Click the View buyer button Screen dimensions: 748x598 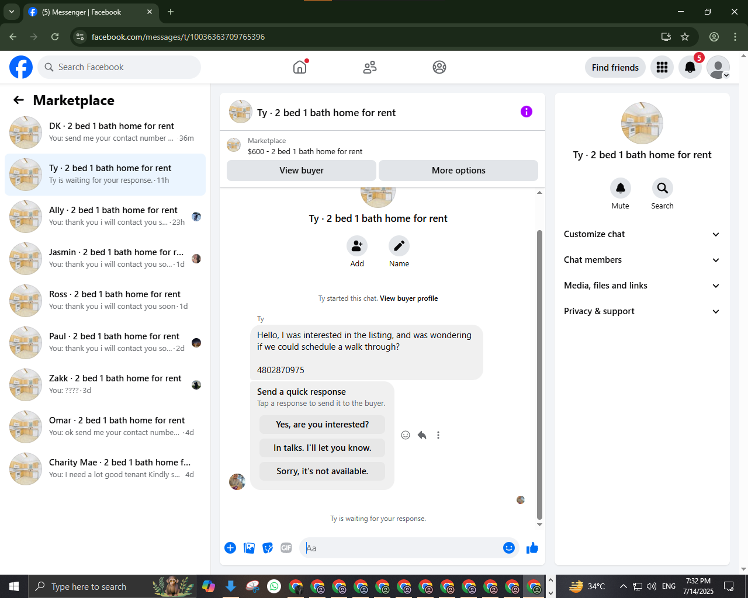pos(302,171)
